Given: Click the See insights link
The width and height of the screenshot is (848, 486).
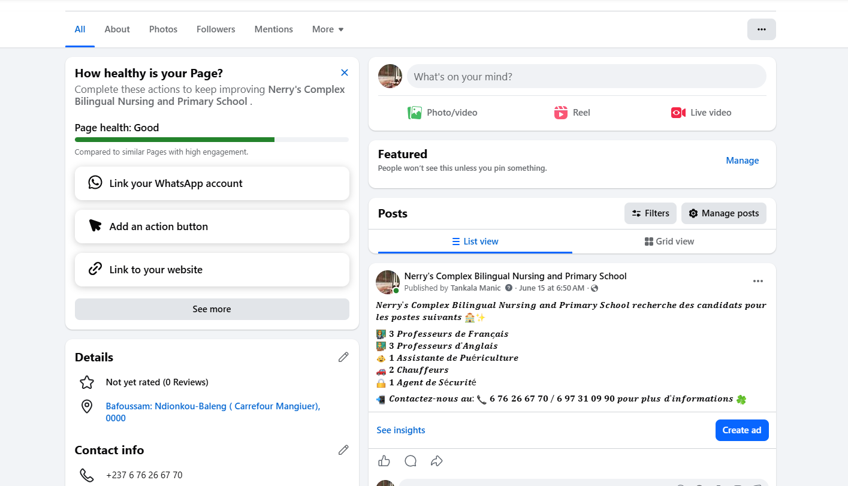Looking at the screenshot, I should pyautogui.click(x=401, y=430).
